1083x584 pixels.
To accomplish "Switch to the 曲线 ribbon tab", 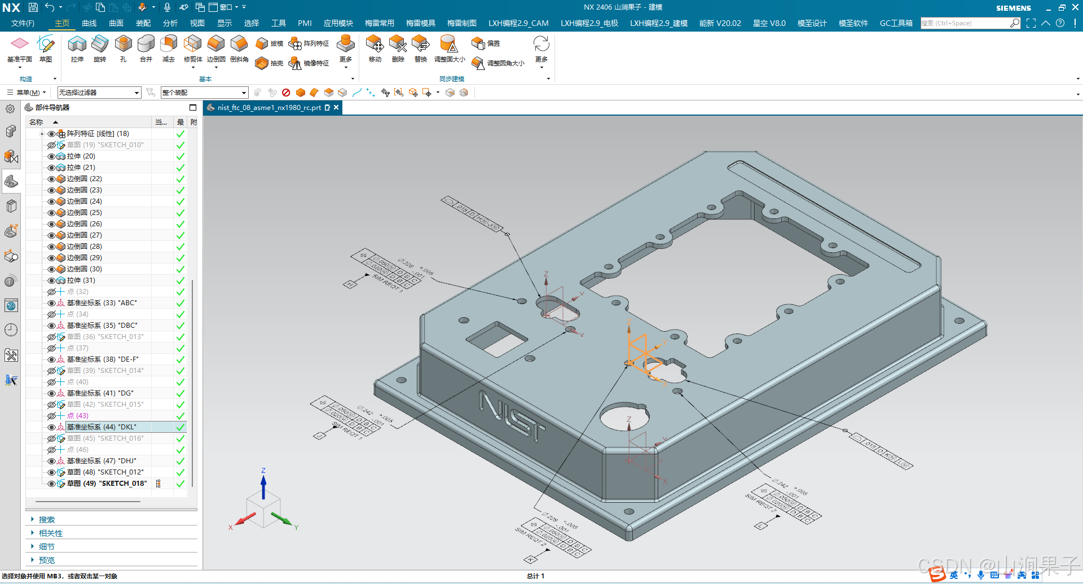I will pos(89,23).
